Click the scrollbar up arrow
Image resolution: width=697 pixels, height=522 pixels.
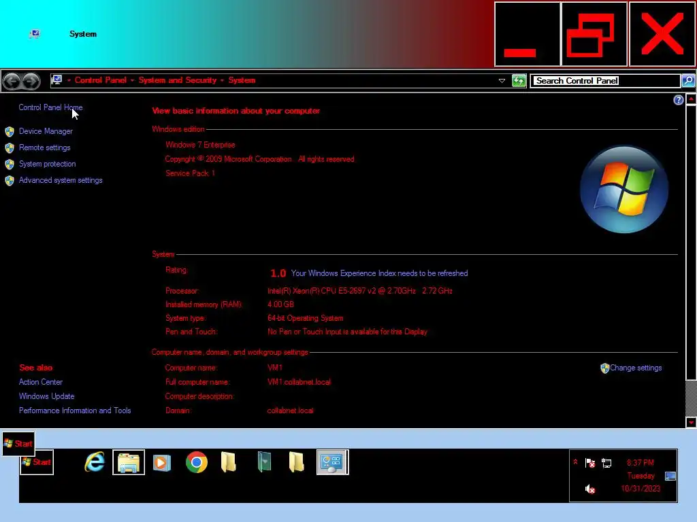(x=691, y=99)
